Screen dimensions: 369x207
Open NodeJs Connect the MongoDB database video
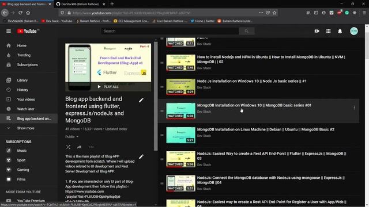tap(270, 180)
